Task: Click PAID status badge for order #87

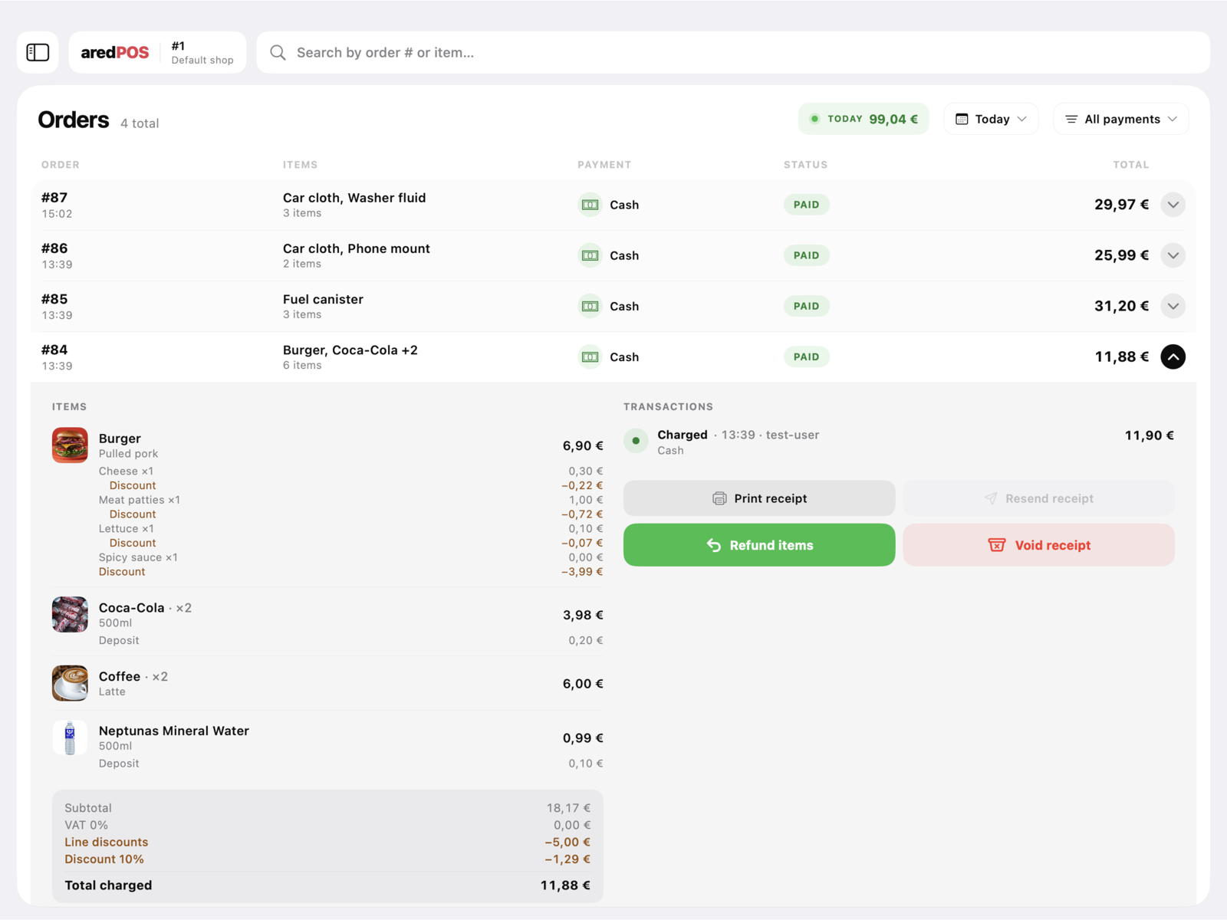Action: point(806,205)
